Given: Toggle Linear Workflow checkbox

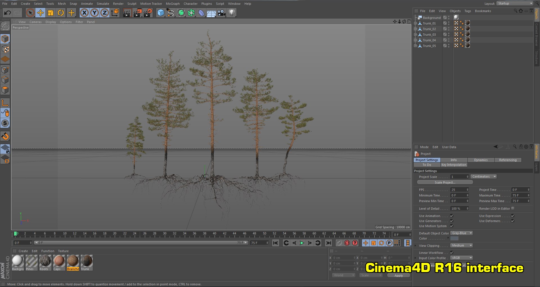Looking at the screenshot, I should point(452,252).
